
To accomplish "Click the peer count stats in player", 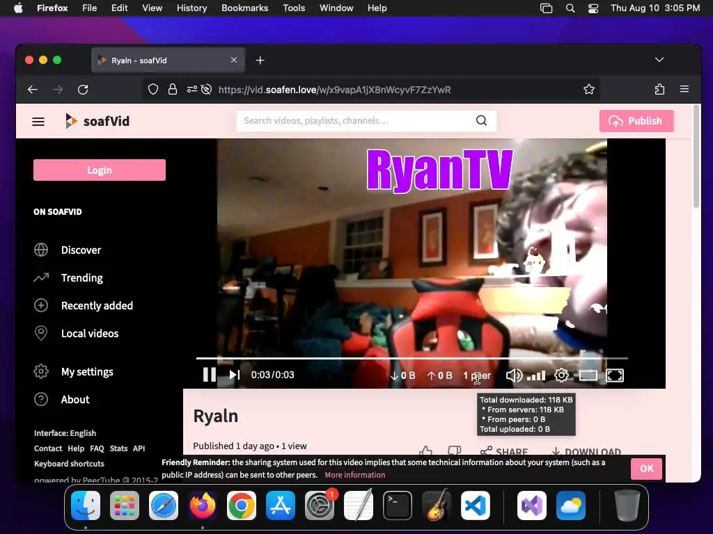I will click(x=476, y=375).
